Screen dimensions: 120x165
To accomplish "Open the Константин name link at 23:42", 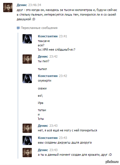I will 48,76.
